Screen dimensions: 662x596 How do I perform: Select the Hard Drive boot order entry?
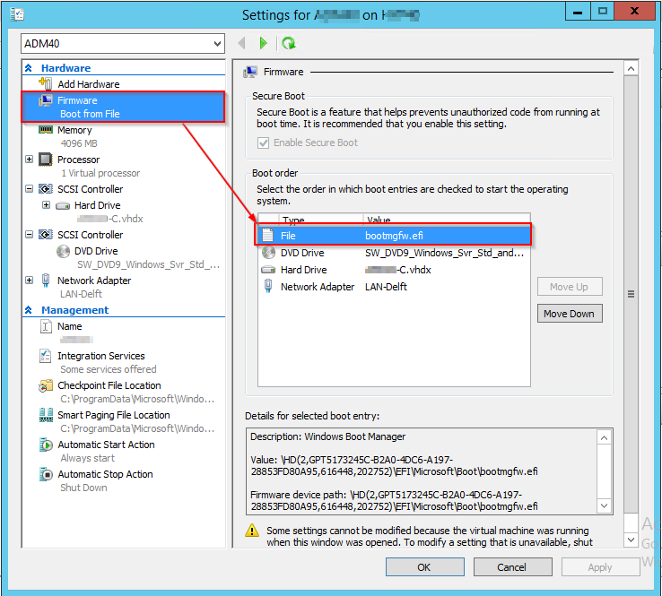point(303,270)
